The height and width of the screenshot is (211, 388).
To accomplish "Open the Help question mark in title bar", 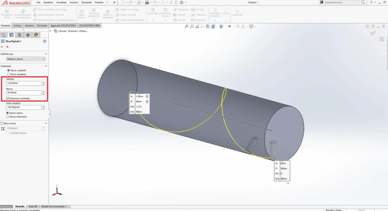I will click(371, 2).
